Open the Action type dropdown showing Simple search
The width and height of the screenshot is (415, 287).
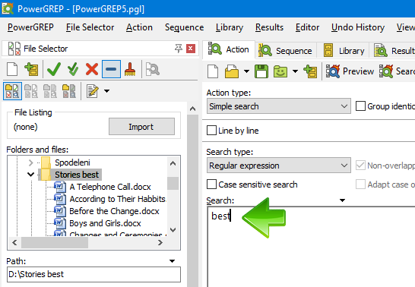279,106
